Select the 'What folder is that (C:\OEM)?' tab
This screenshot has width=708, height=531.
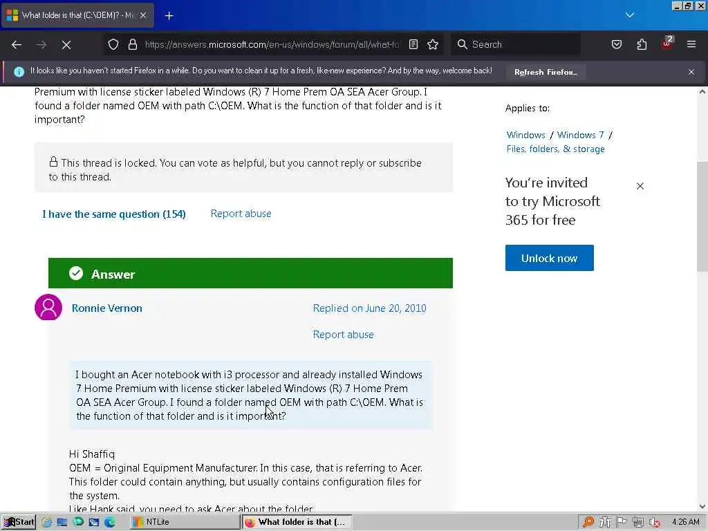tap(77, 15)
